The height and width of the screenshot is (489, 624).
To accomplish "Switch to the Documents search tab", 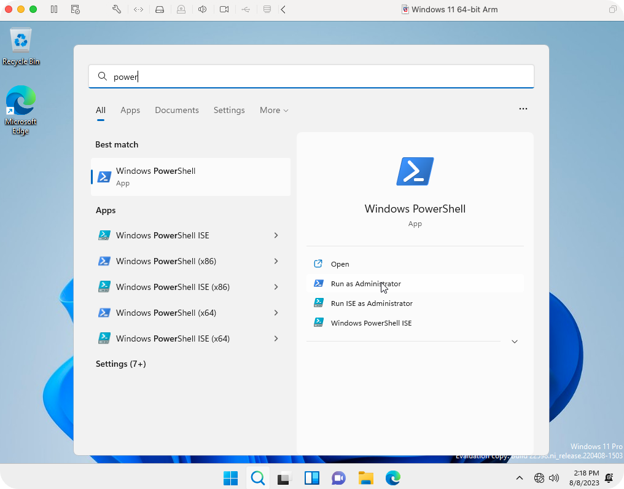I will click(177, 111).
